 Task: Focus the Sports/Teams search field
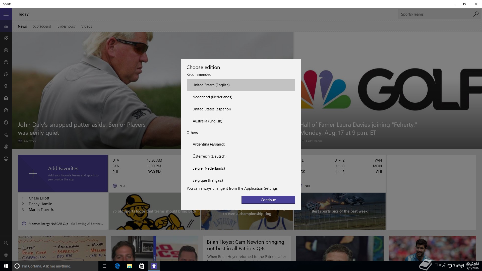click(x=436, y=14)
